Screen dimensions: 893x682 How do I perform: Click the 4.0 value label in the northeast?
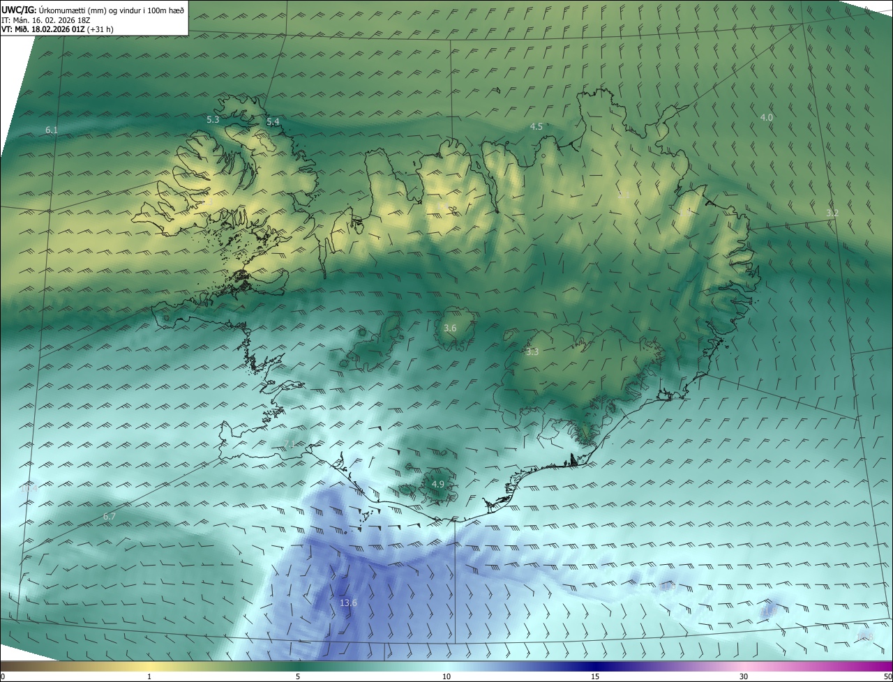766,118
